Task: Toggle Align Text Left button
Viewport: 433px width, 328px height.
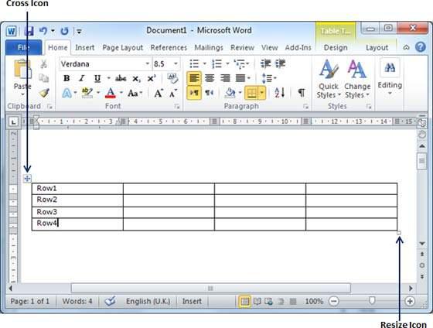Action: point(194,78)
